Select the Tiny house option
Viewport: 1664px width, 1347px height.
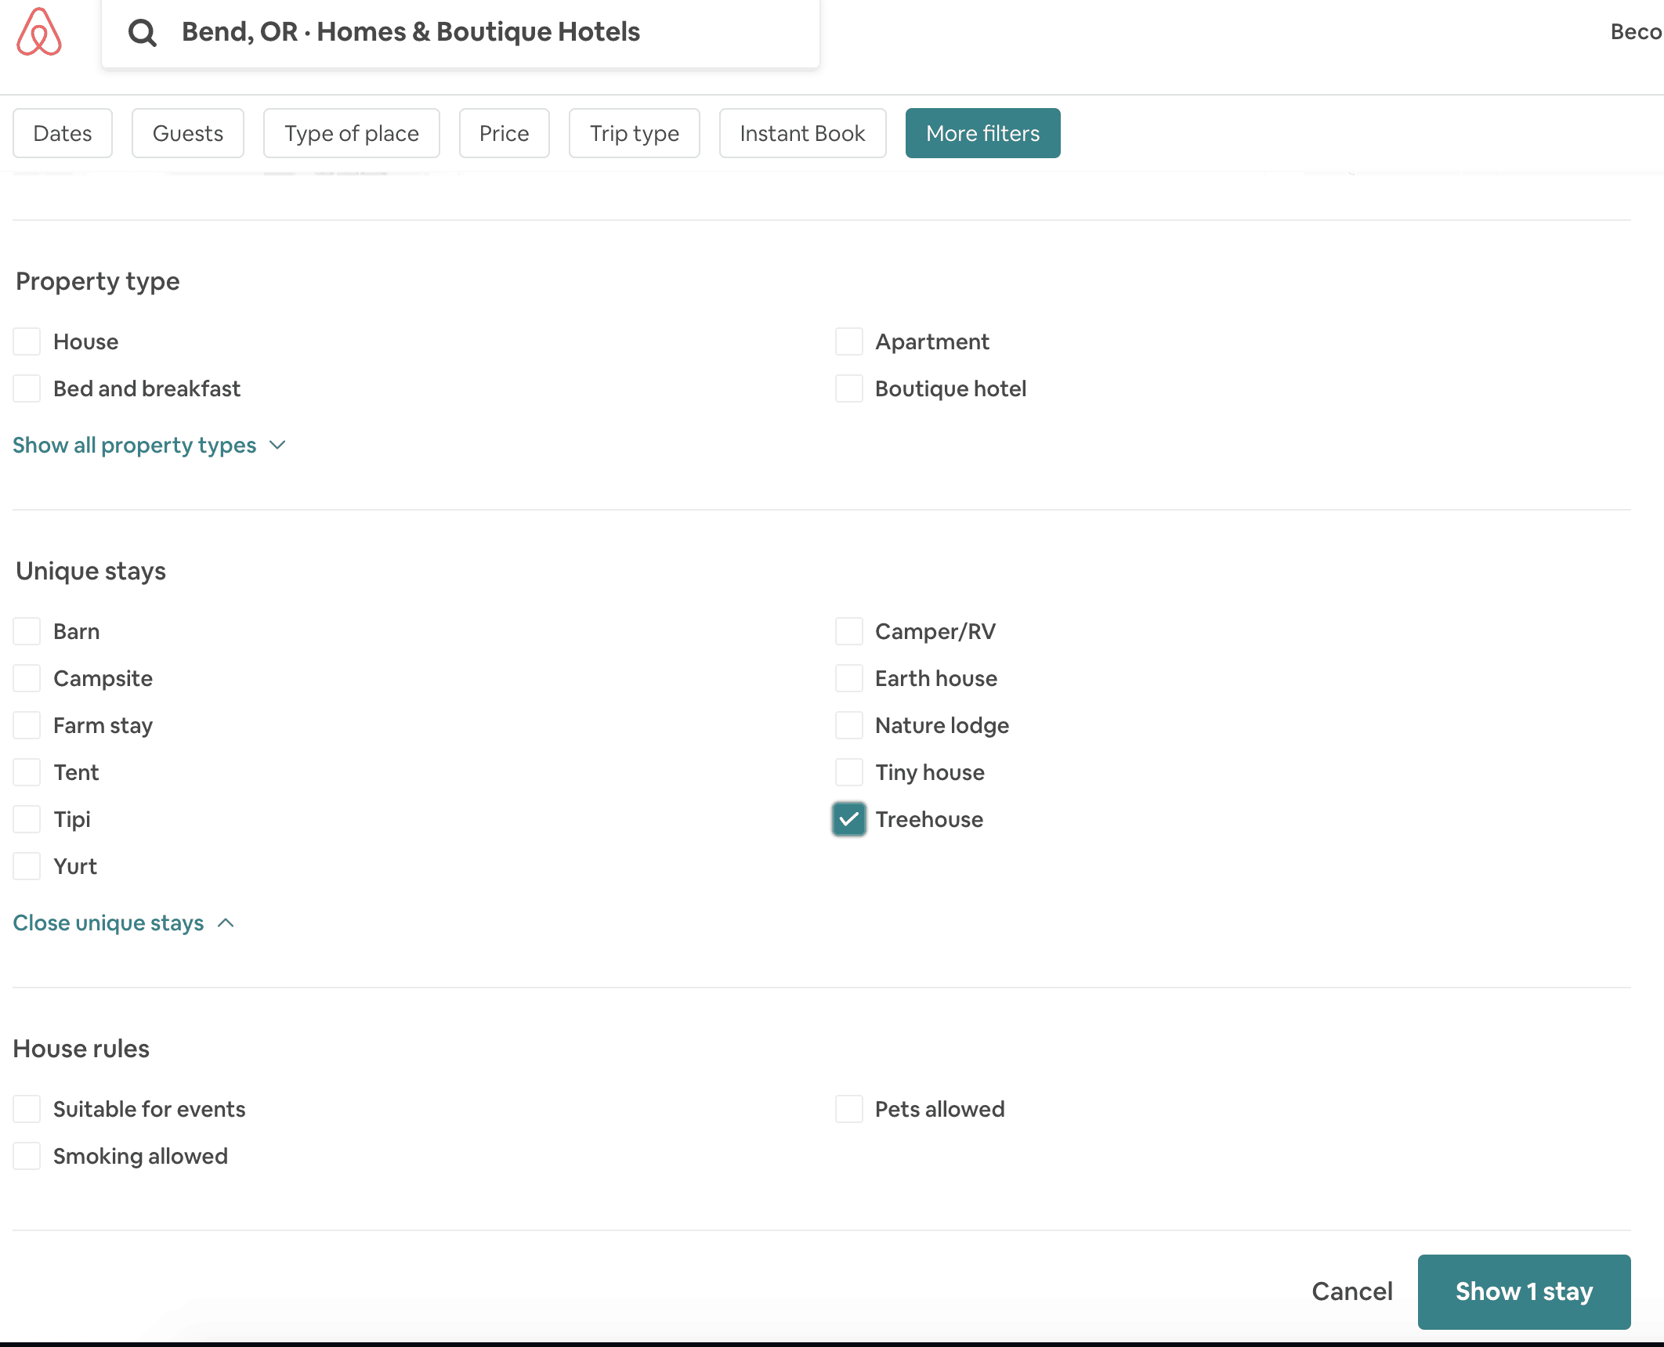848,772
